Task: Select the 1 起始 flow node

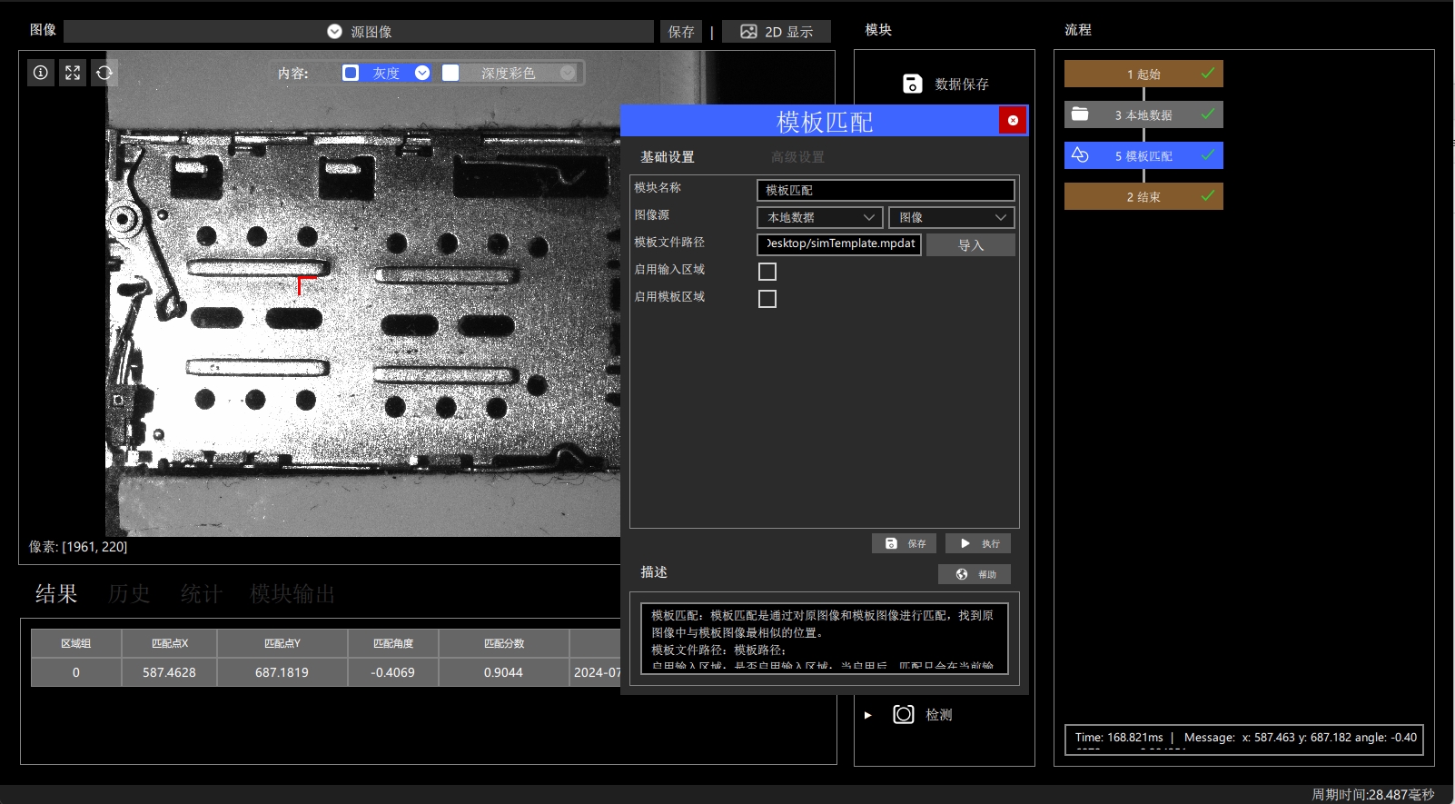Action: click(1143, 74)
